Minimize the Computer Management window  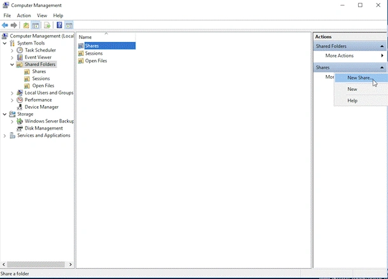point(342,5)
